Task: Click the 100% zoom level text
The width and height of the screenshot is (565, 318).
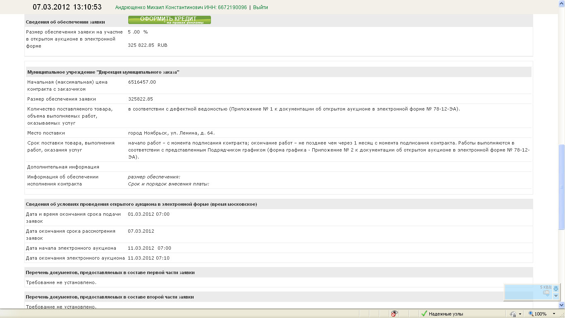Action: pyautogui.click(x=541, y=314)
